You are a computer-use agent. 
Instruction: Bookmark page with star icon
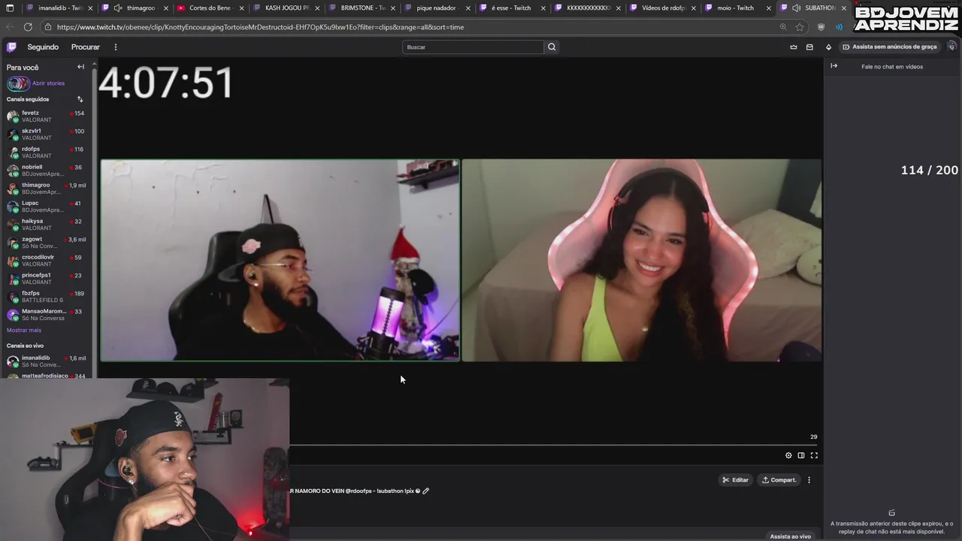(800, 27)
